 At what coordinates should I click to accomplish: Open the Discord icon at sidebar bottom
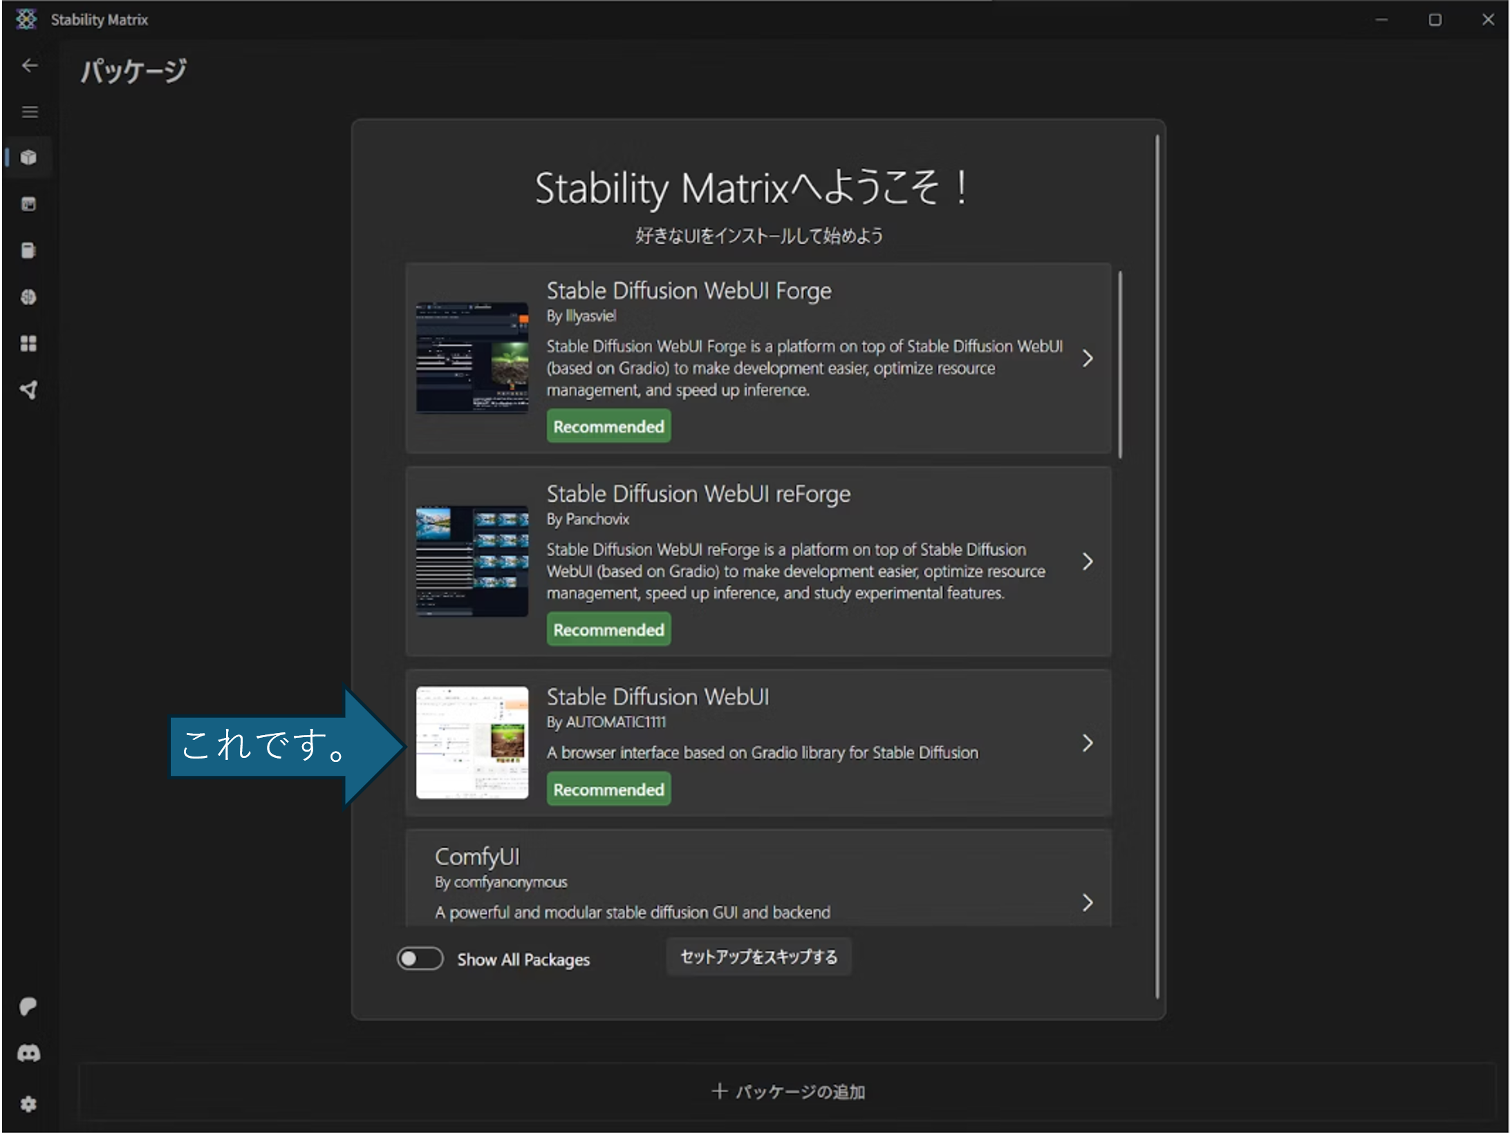(x=29, y=1052)
